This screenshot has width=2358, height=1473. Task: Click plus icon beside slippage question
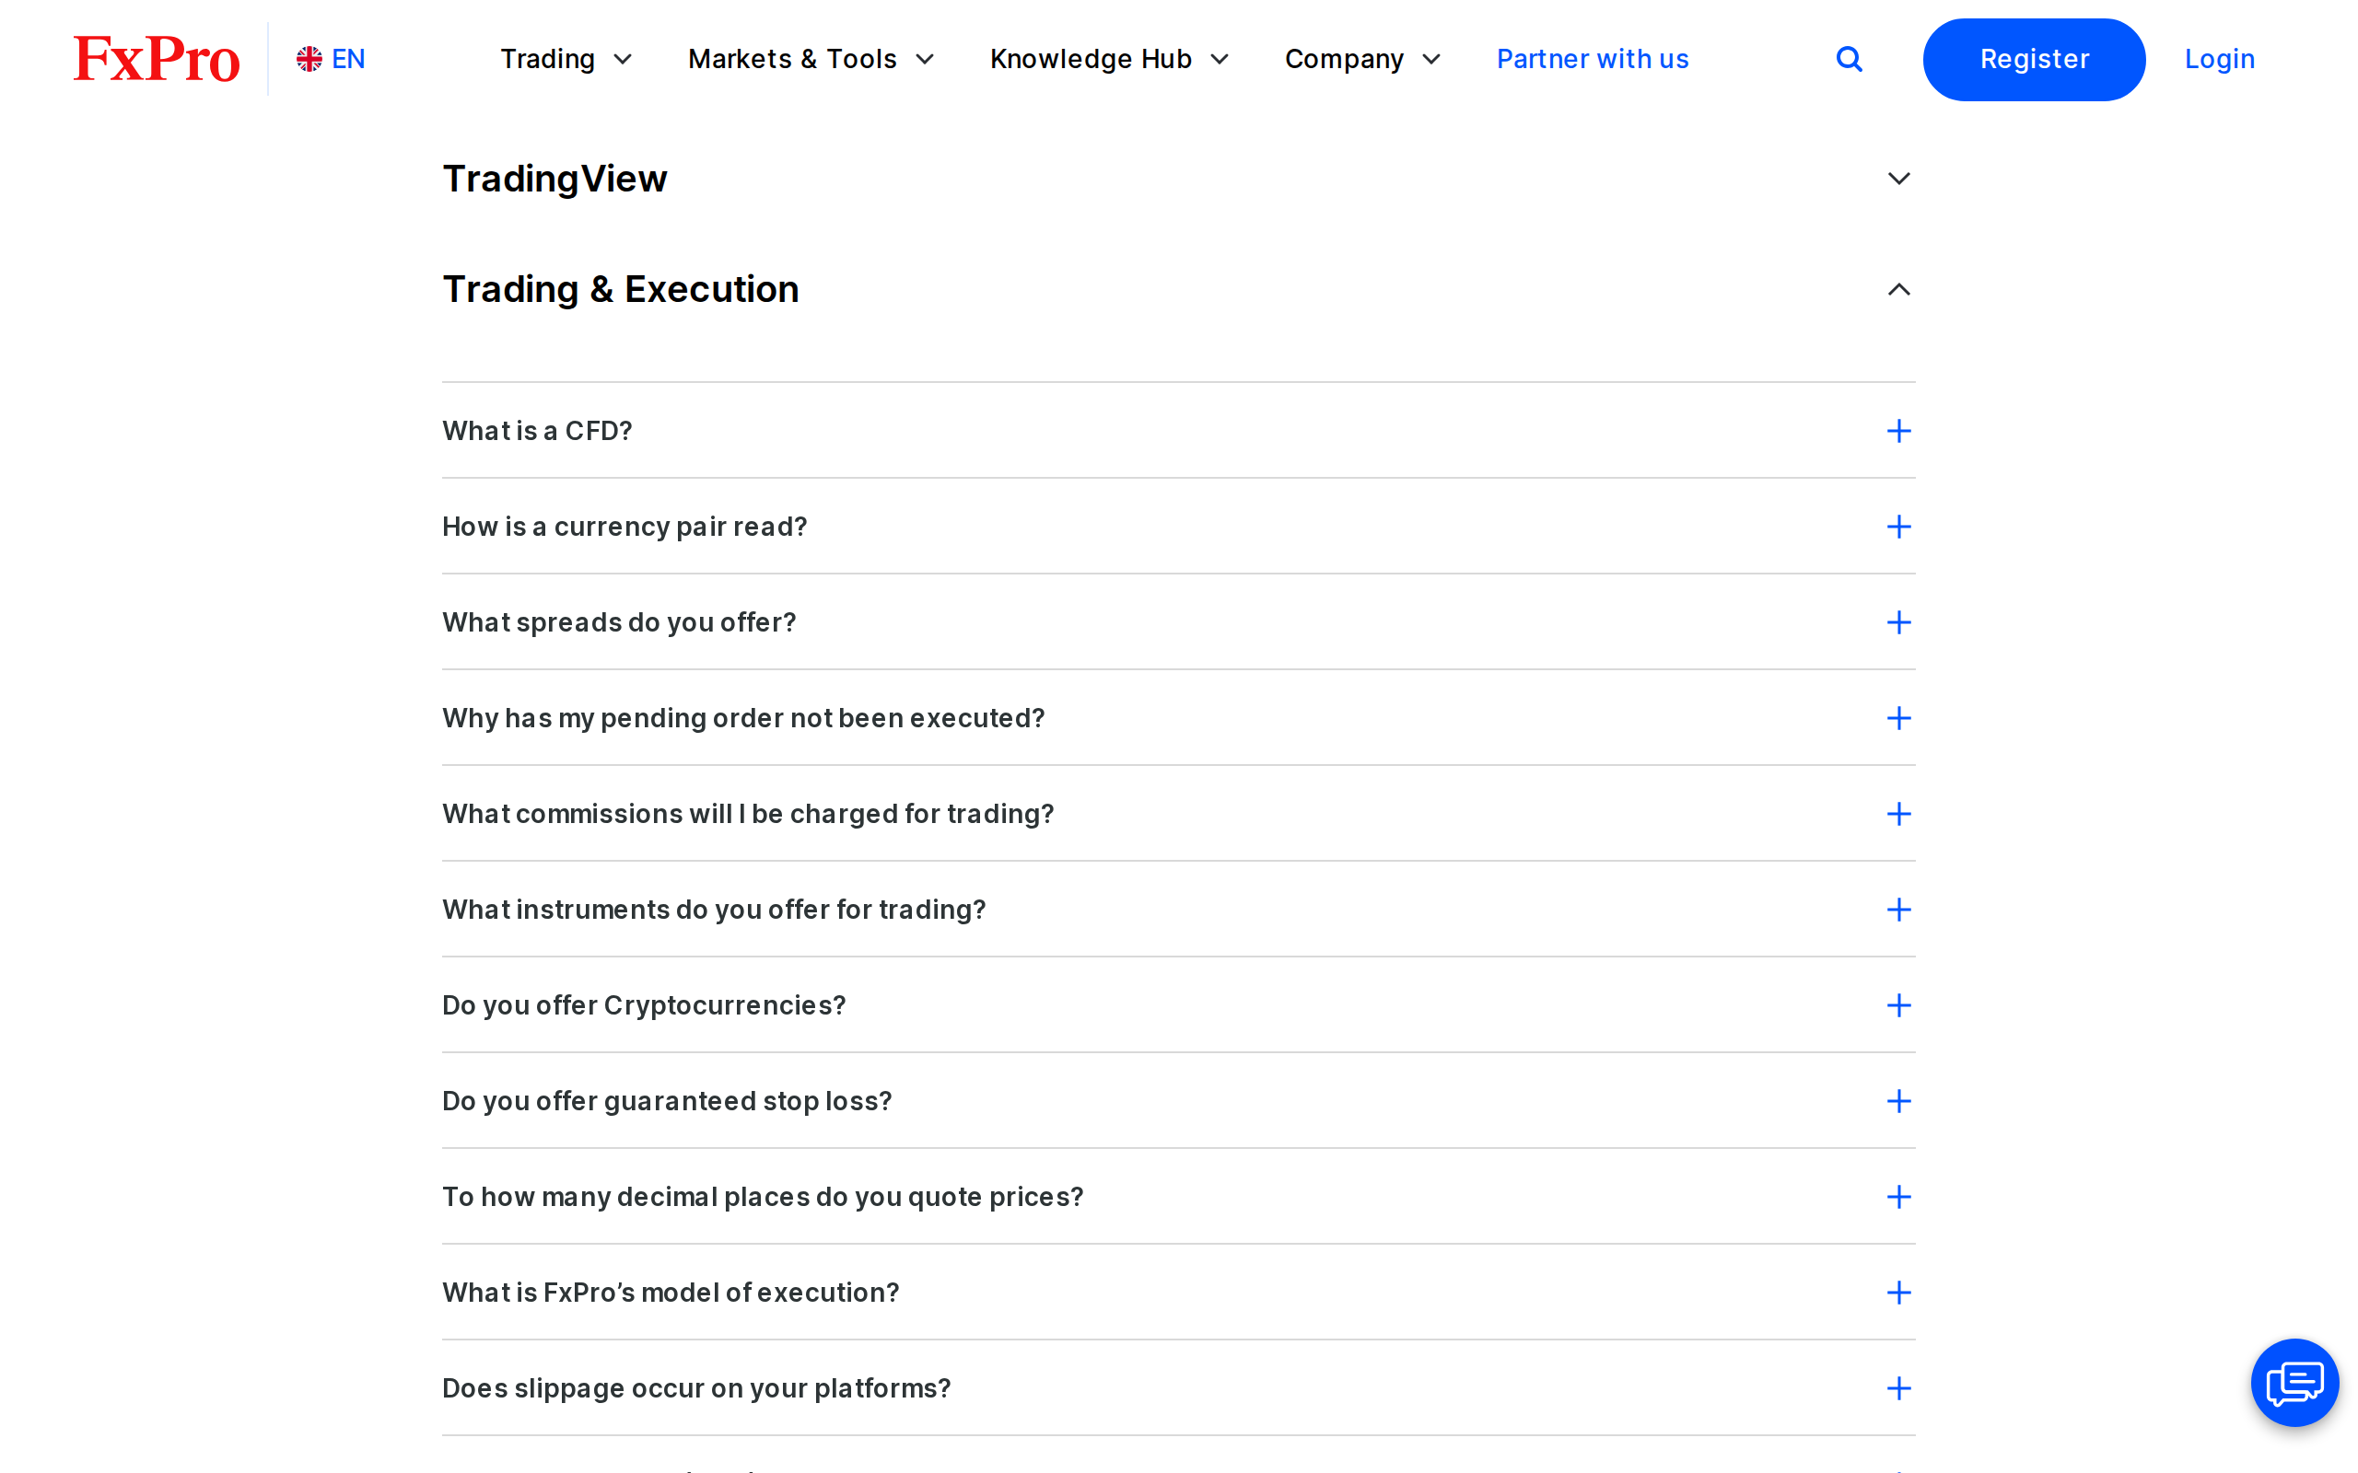click(1898, 1388)
